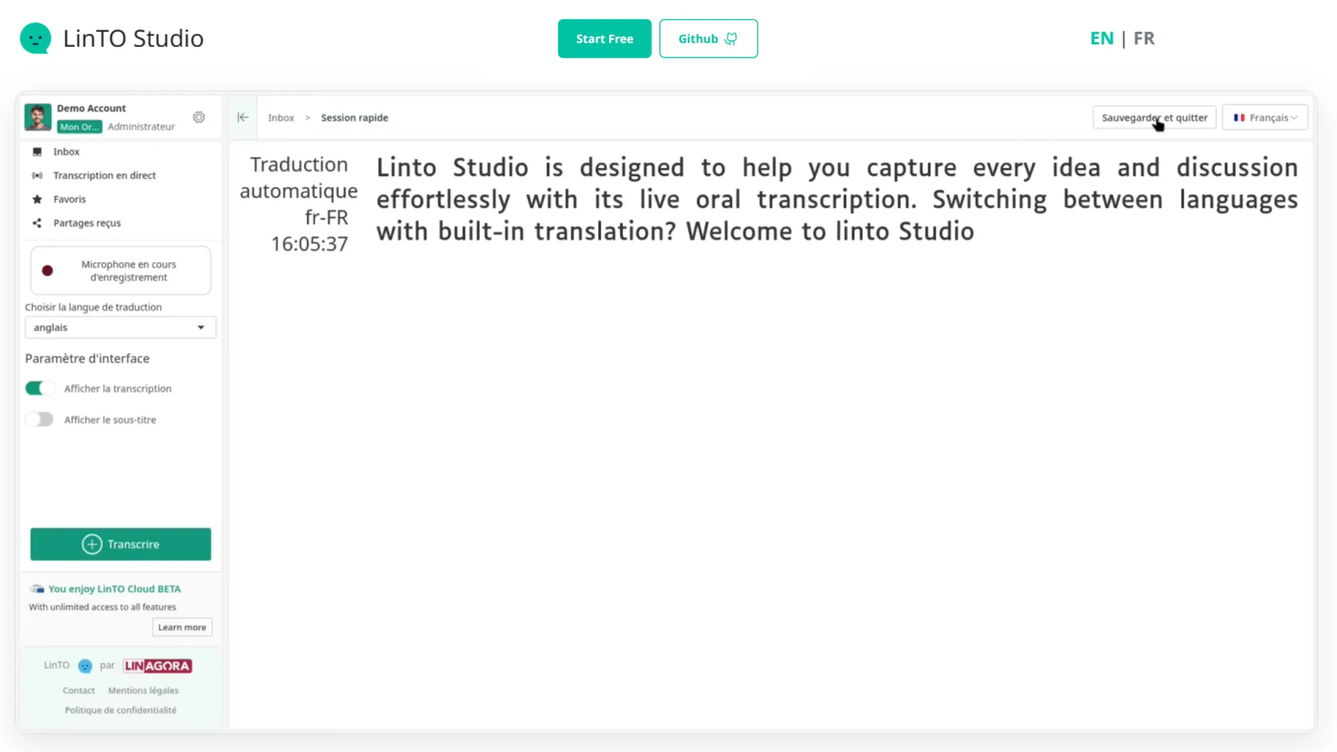Open the Github button
The width and height of the screenshot is (1337, 752).
[x=708, y=39]
